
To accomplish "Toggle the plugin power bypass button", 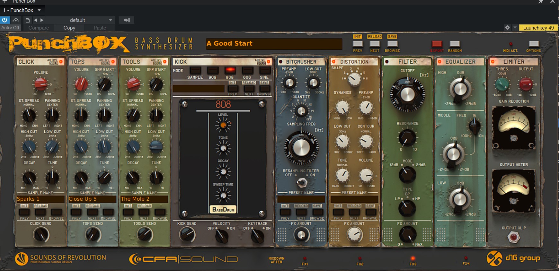I will [x=4, y=20].
